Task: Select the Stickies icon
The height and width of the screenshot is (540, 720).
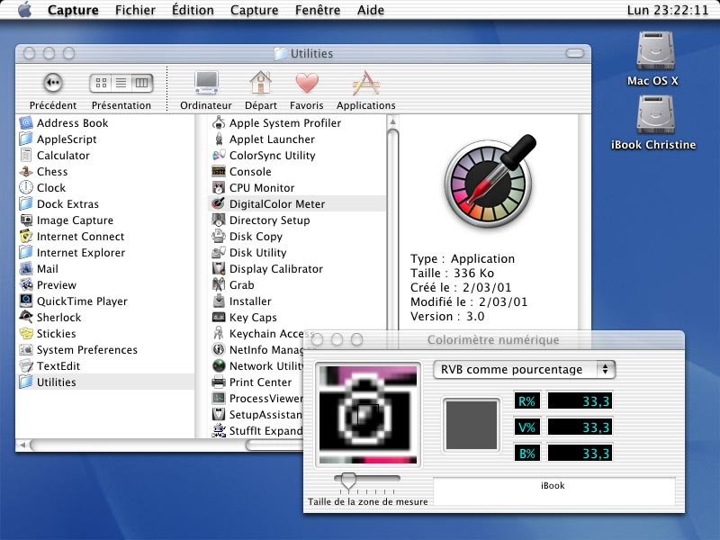Action: pos(26,333)
